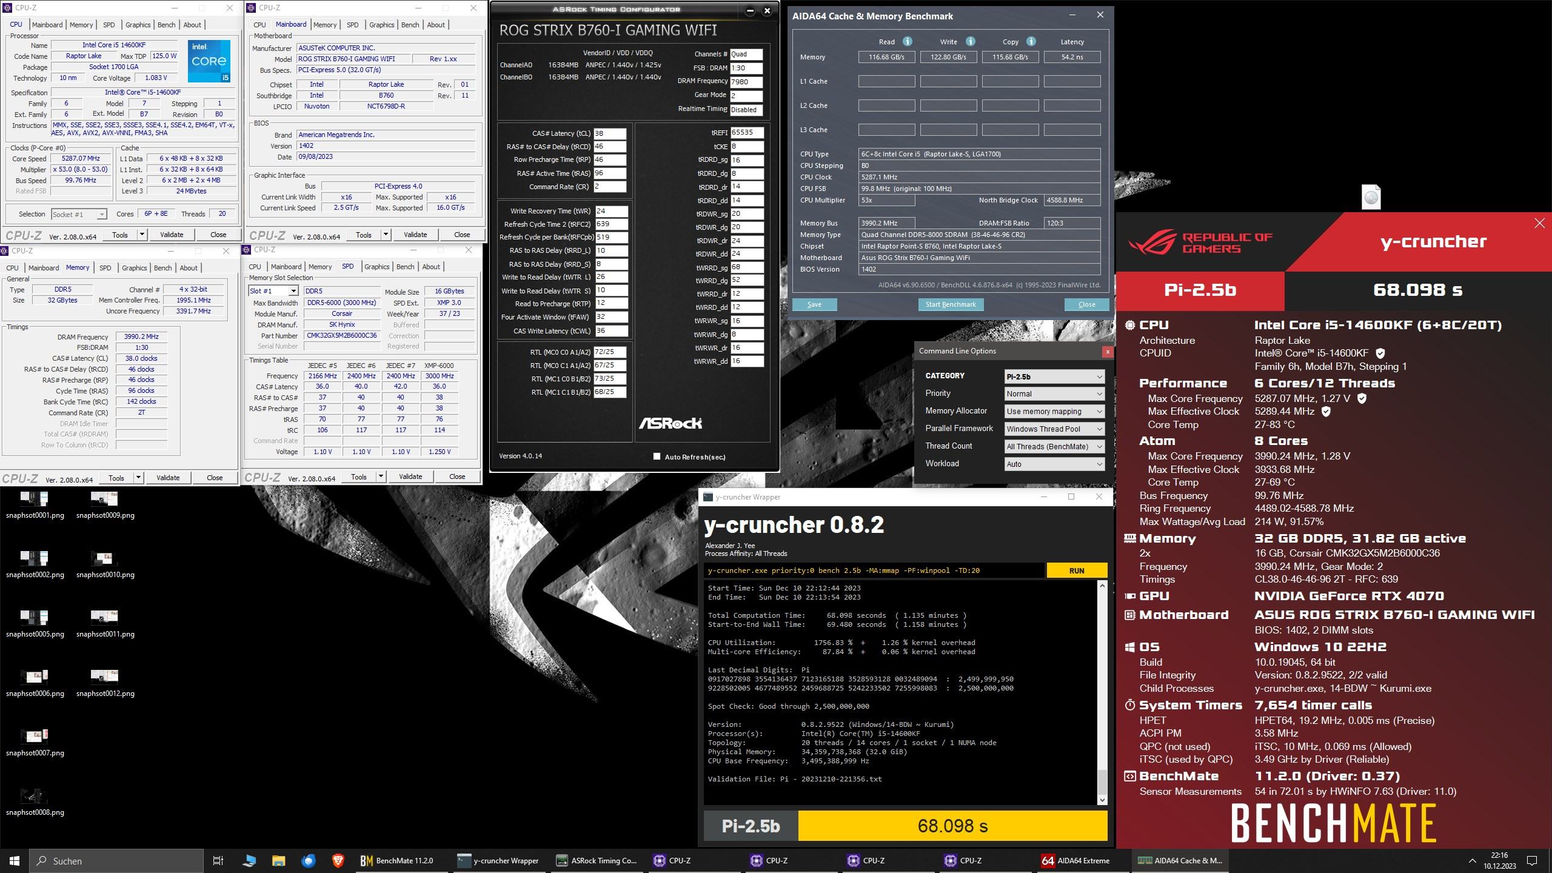Select Memory tab in CPU-Z CPU window
The width and height of the screenshot is (1552, 873).
[81, 25]
